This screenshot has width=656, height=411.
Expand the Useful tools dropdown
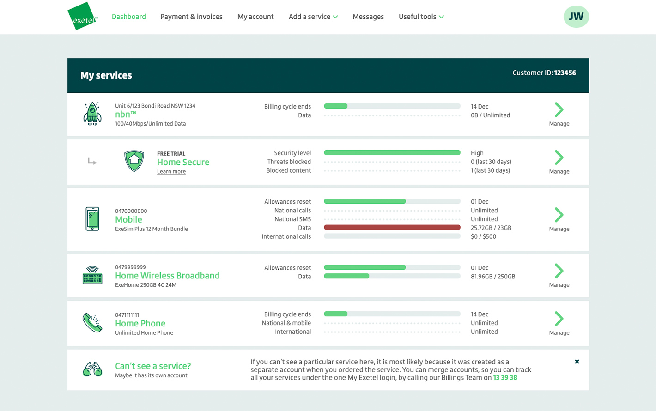[x=421, y=17]
